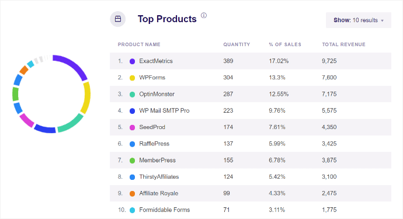Click SeedProd quantity value 174
Viewport: 403px width, 219px height.
click(x=228, y=127)
